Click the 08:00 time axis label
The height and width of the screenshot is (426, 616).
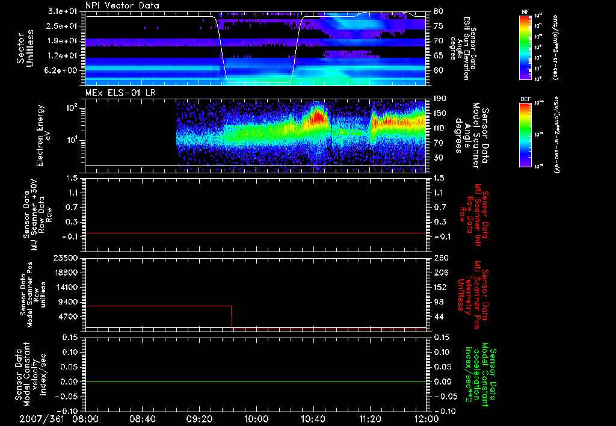coord(85,418)
